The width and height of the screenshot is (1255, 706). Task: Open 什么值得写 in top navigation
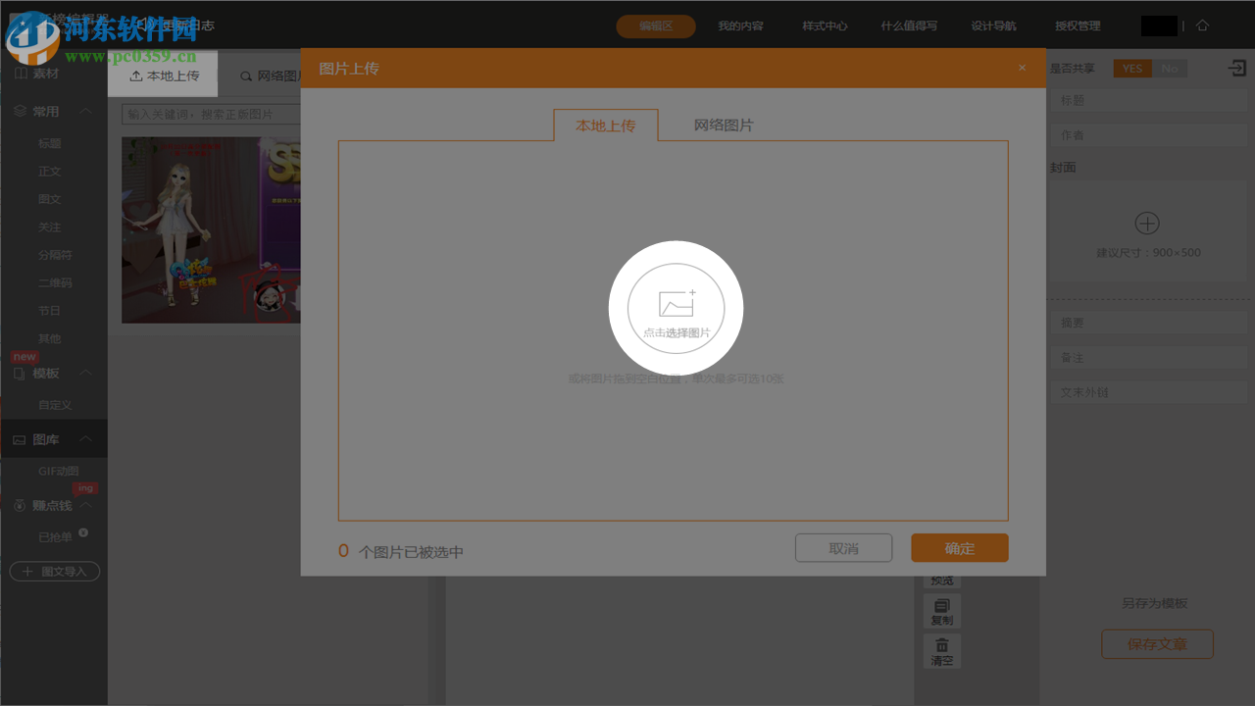909,26
